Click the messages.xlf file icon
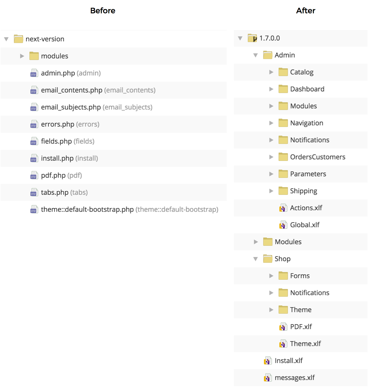Image resolution: width=372 pixels, height=390 pixels. (x=268, y=377)
